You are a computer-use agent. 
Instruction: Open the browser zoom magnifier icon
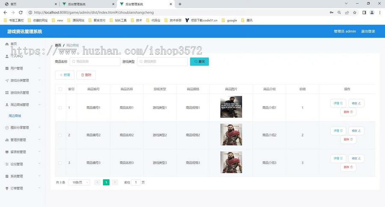(x=339, y=12)
